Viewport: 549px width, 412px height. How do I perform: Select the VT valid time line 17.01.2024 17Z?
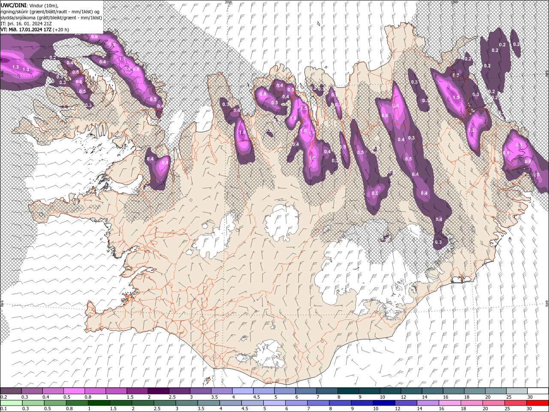(x=34, y=30)
